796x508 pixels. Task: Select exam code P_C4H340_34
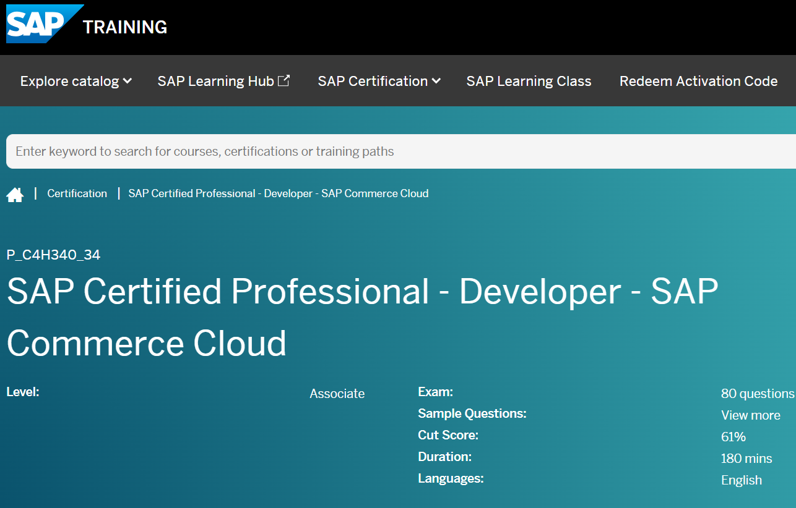[x=53, y=255]
